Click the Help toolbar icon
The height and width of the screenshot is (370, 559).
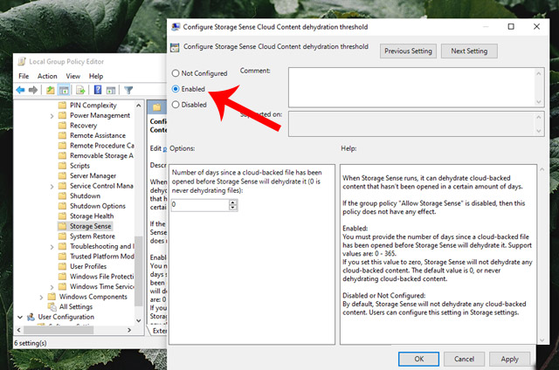click(x=98, y=90)
